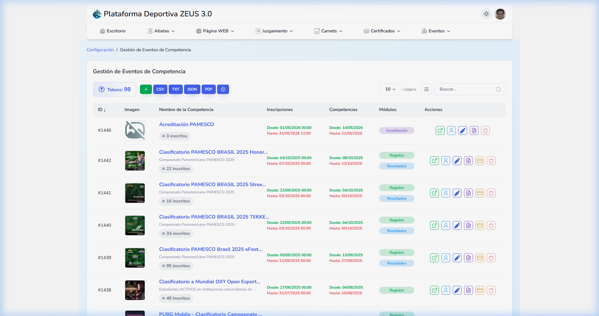
Task: Edit event #1439 with the pencil icon
Action: point(457,258)
